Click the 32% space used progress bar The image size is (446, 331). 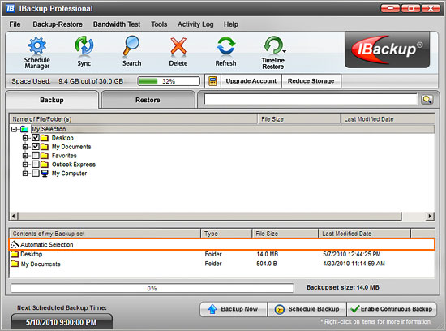169,81
